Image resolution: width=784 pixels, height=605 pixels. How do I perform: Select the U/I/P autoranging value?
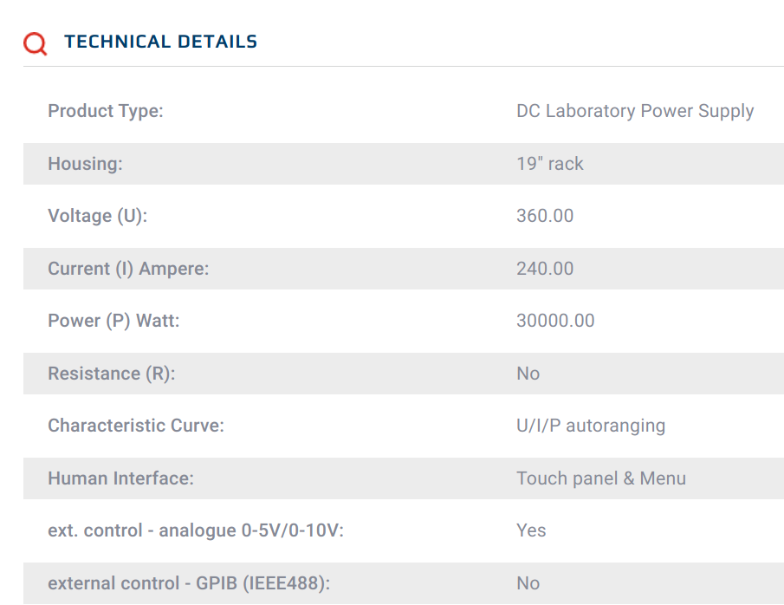pyautogui.click(x=591, y=426)
